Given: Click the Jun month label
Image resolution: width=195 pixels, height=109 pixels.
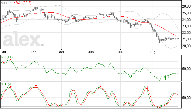Looking at the screenshot, I should point(91,52).
